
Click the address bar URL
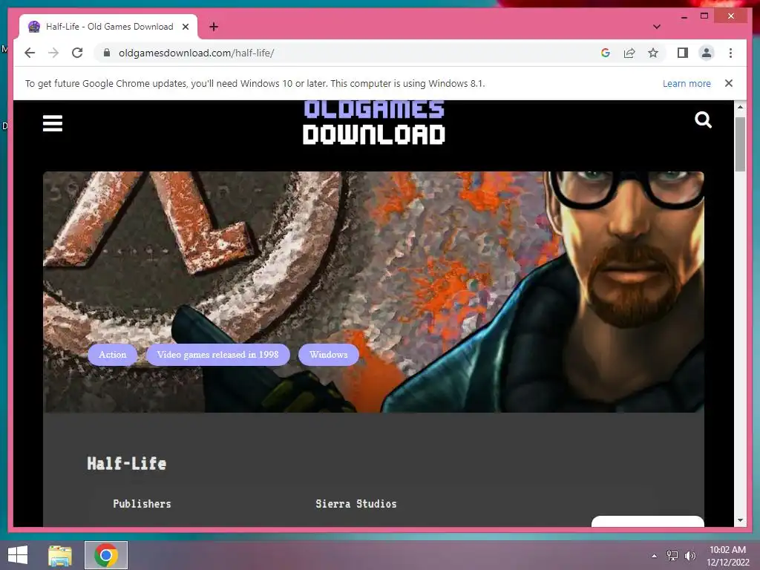coord(196,53)
